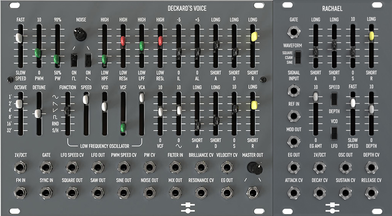Viewport: 392px width, 216px height.
Task: Click the MASTER OUT volume knob
Action: point(252,167)
